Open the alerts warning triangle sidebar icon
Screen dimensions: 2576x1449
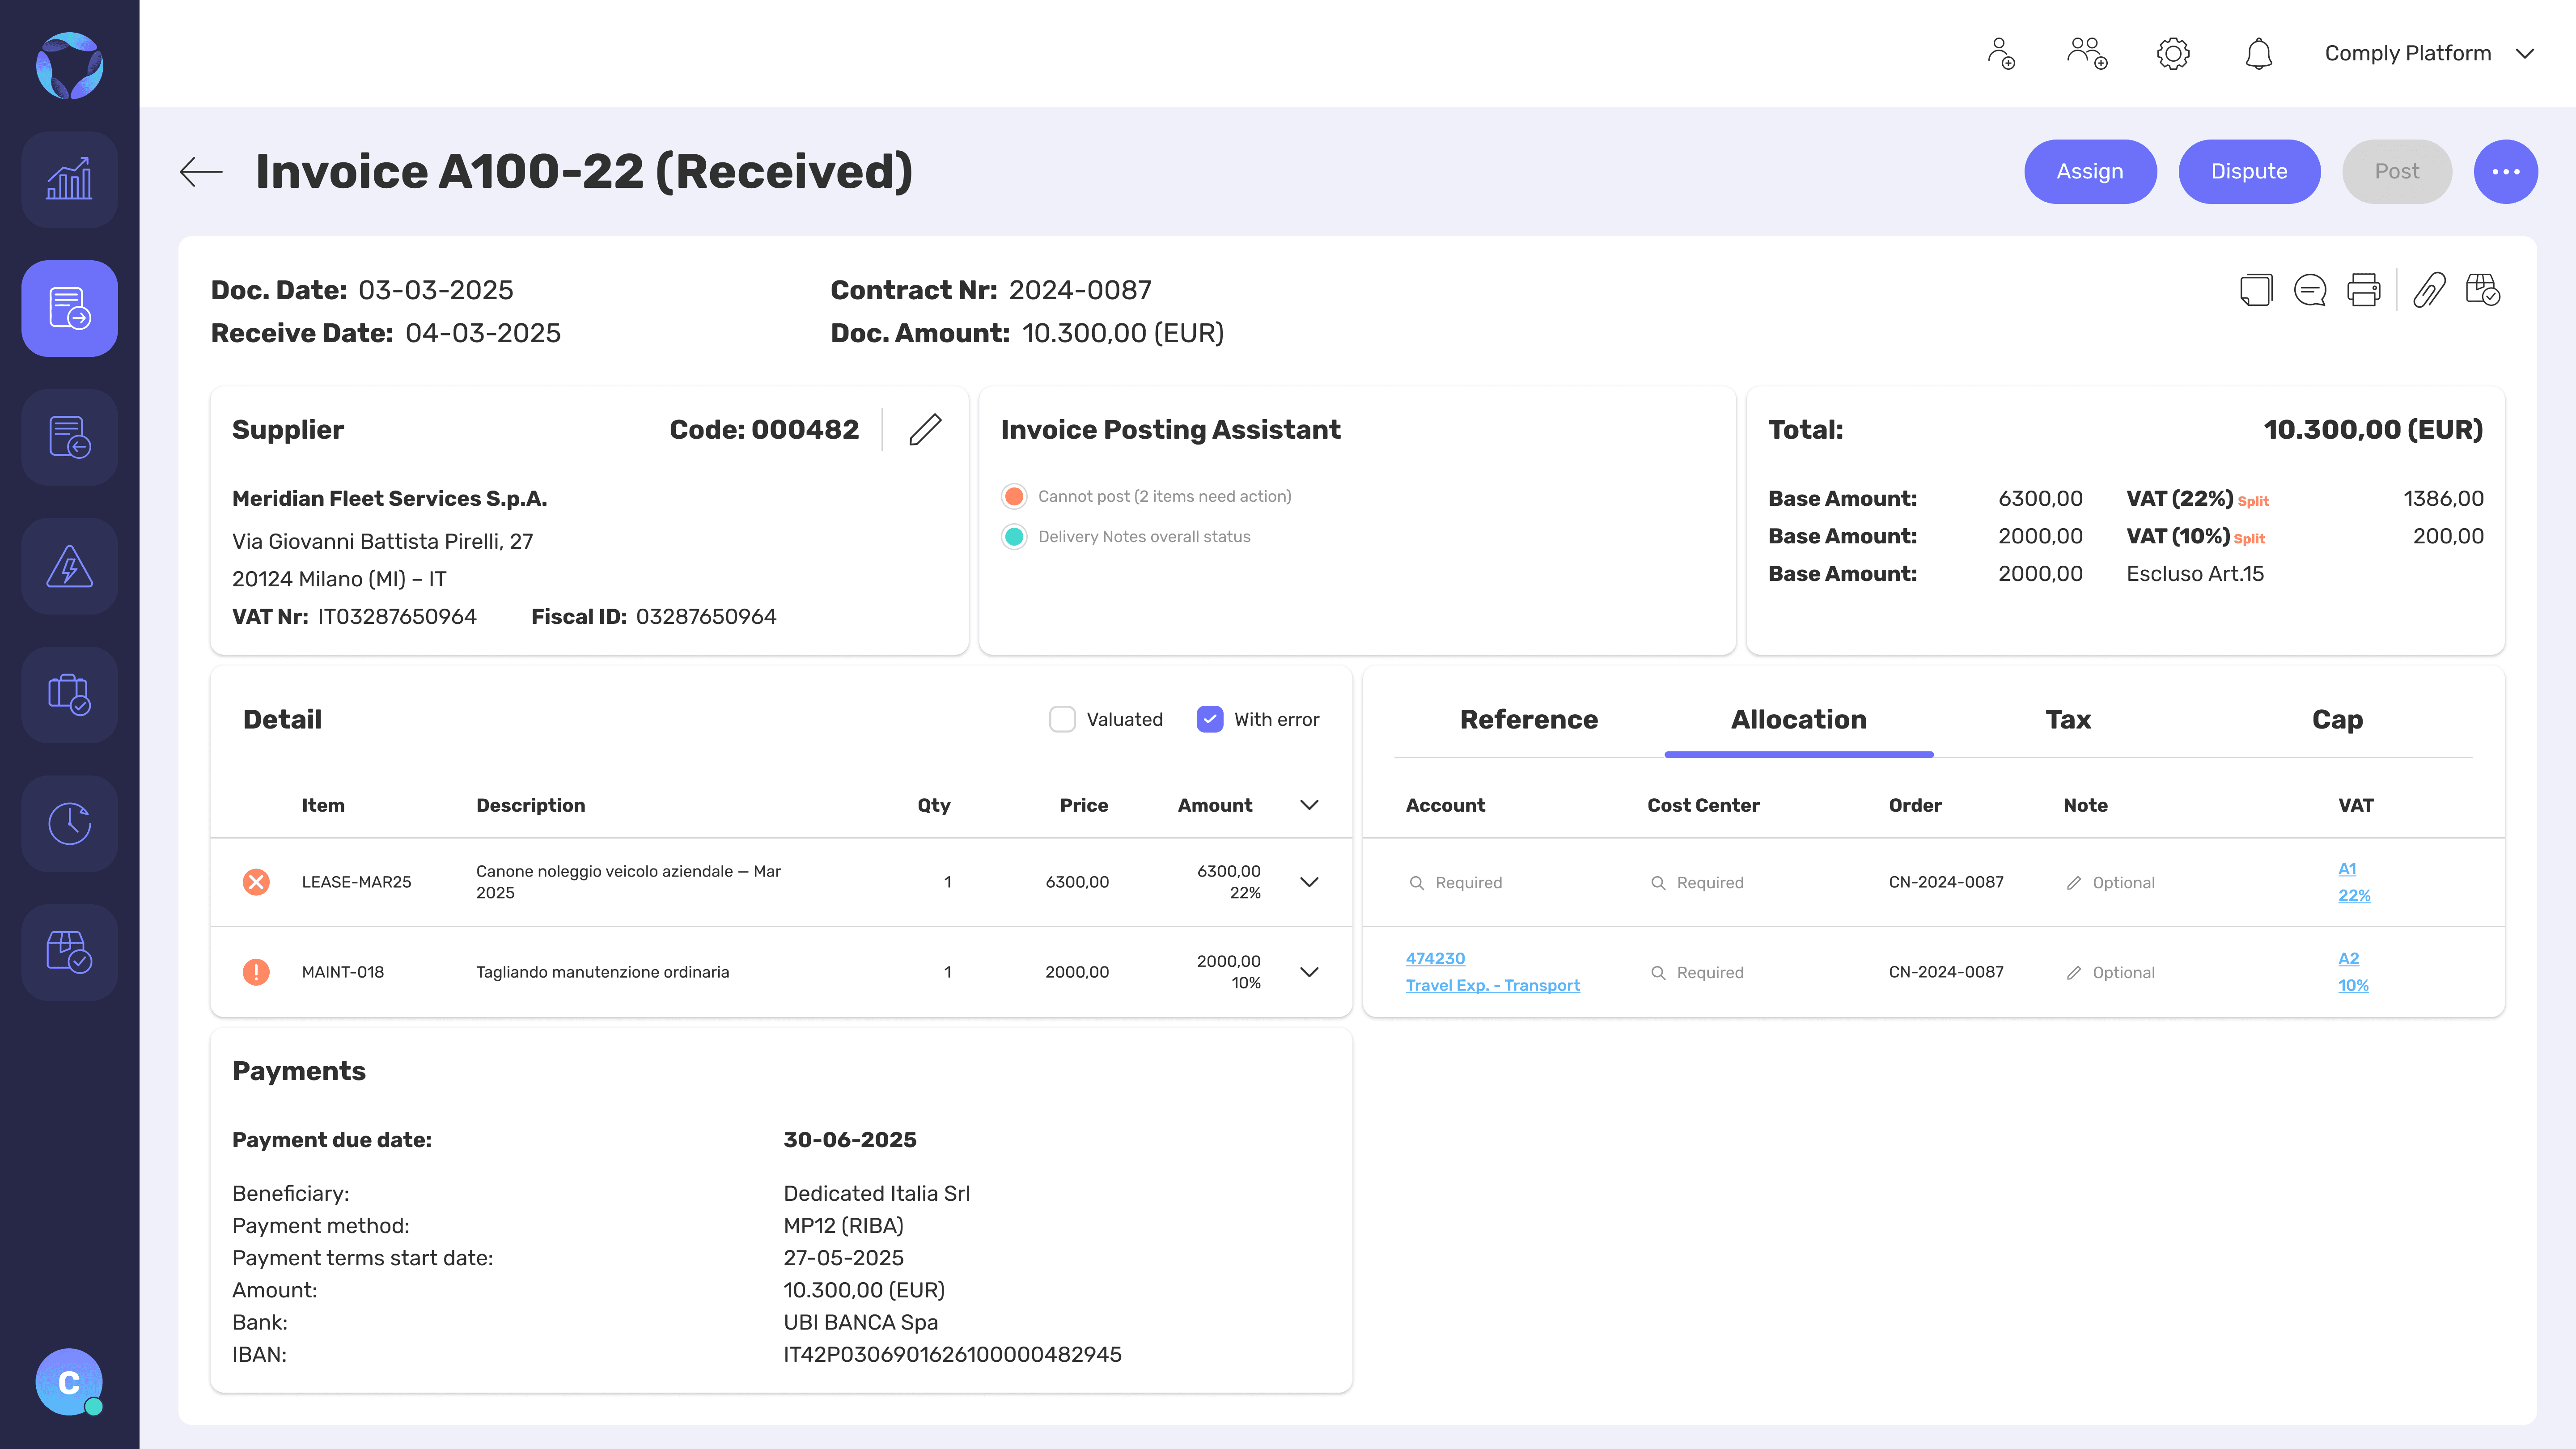(69, 566)
